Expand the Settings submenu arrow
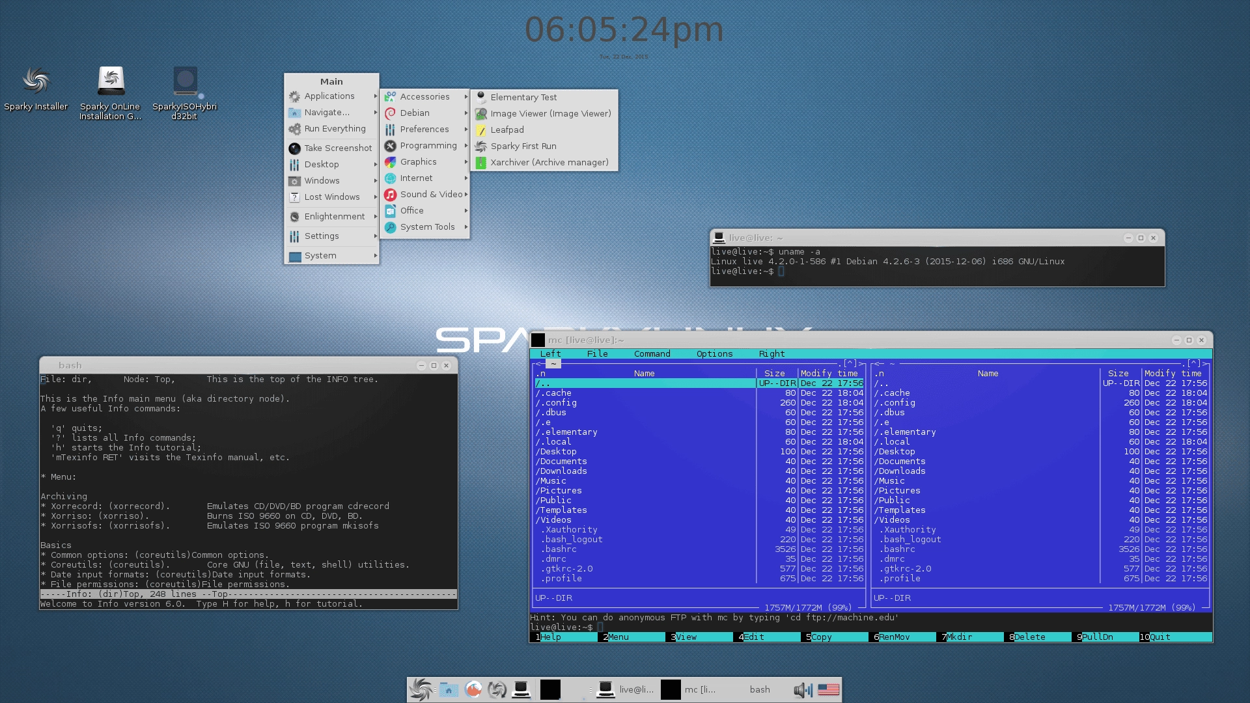 point(376,236)
